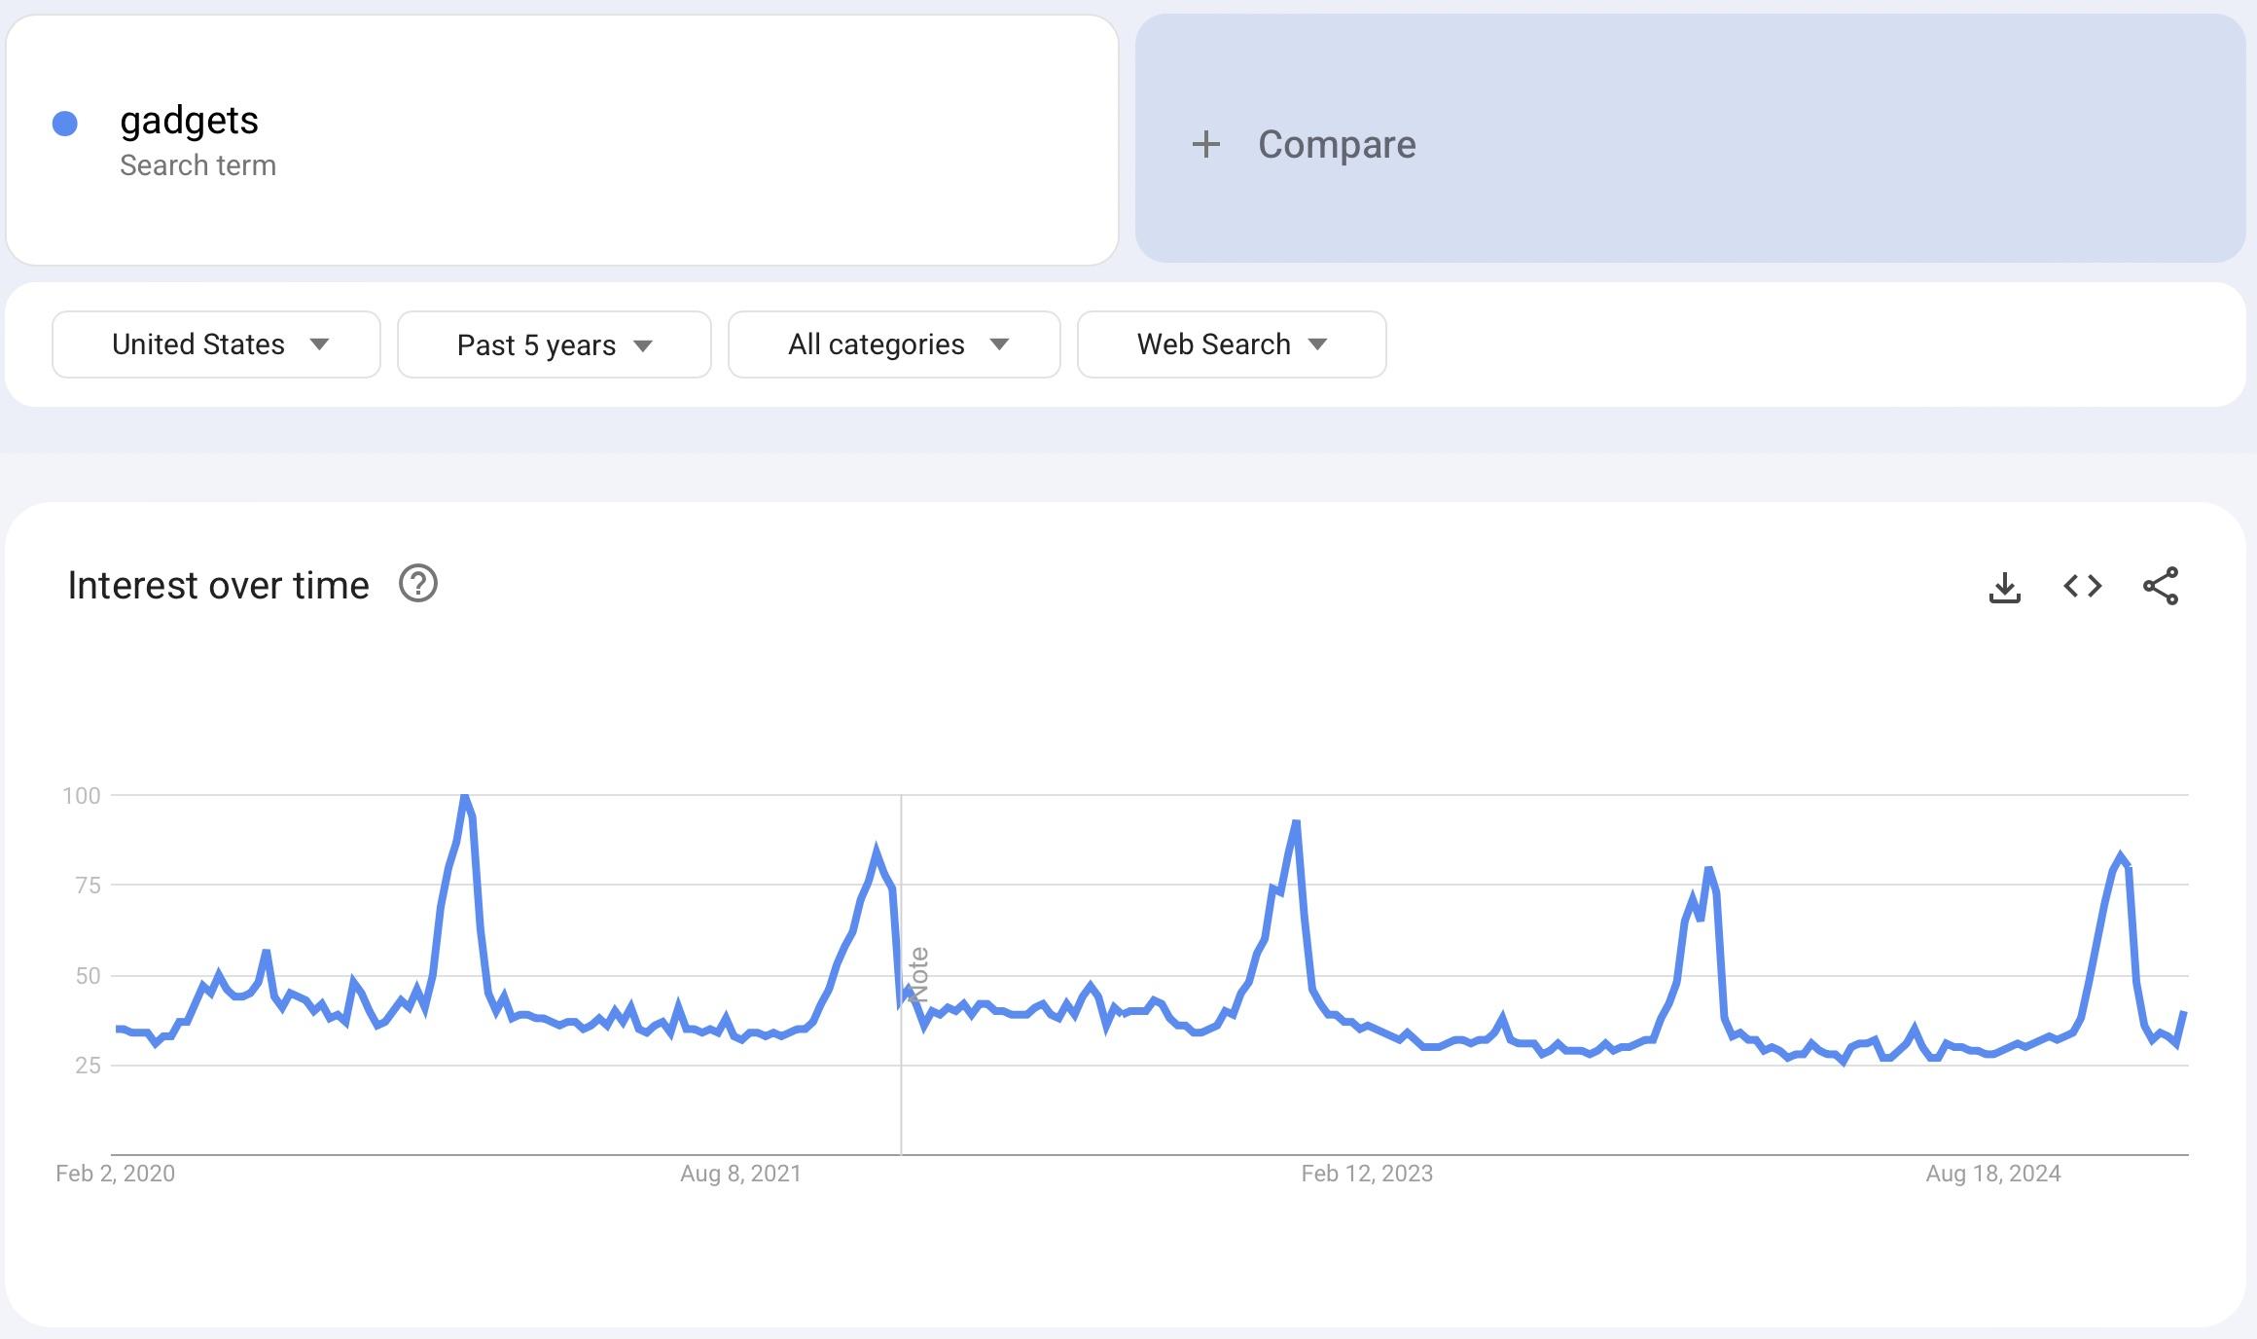Screen dimensions: 2257x1339
Task: Toggle the United States region selection
Action: click(x=215, y=344)
